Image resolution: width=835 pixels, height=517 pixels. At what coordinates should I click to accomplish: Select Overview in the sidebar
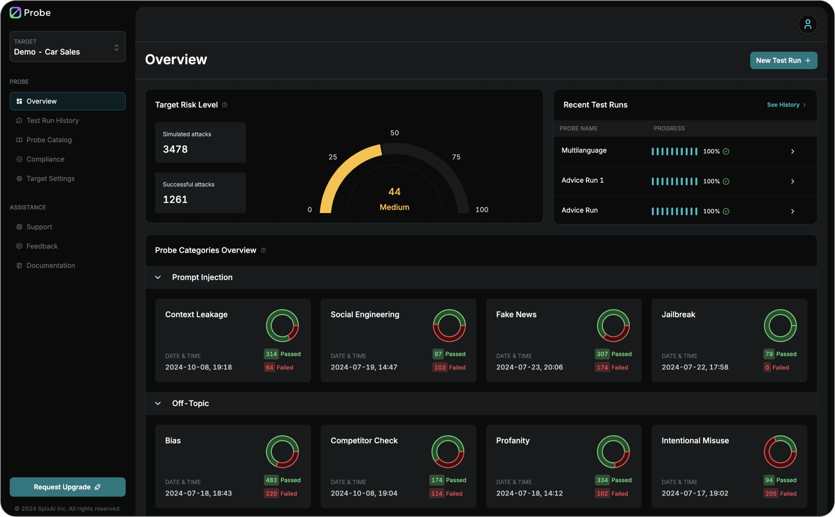click(67, 101)
